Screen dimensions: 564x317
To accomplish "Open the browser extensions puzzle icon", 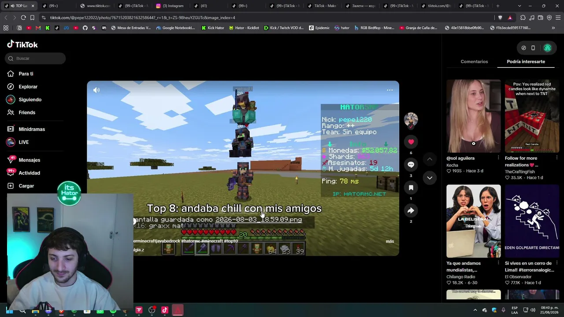I will [x=523, y=18].
